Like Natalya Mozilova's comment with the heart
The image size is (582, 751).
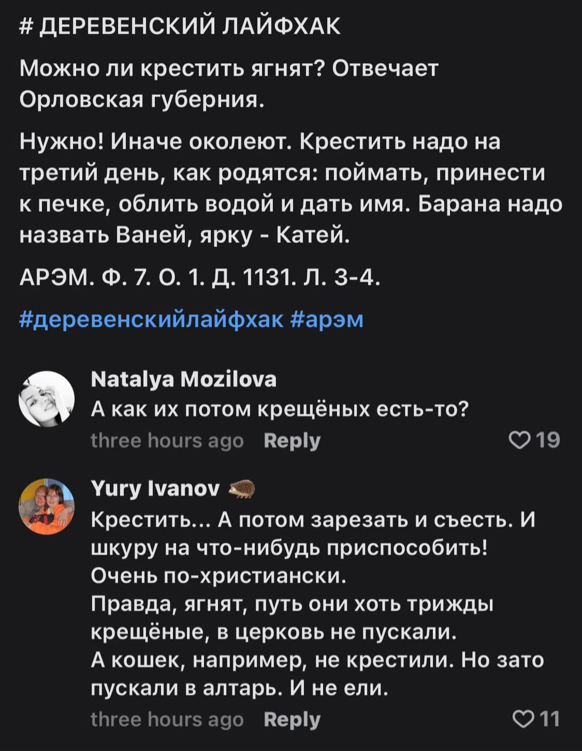[519, 440]
